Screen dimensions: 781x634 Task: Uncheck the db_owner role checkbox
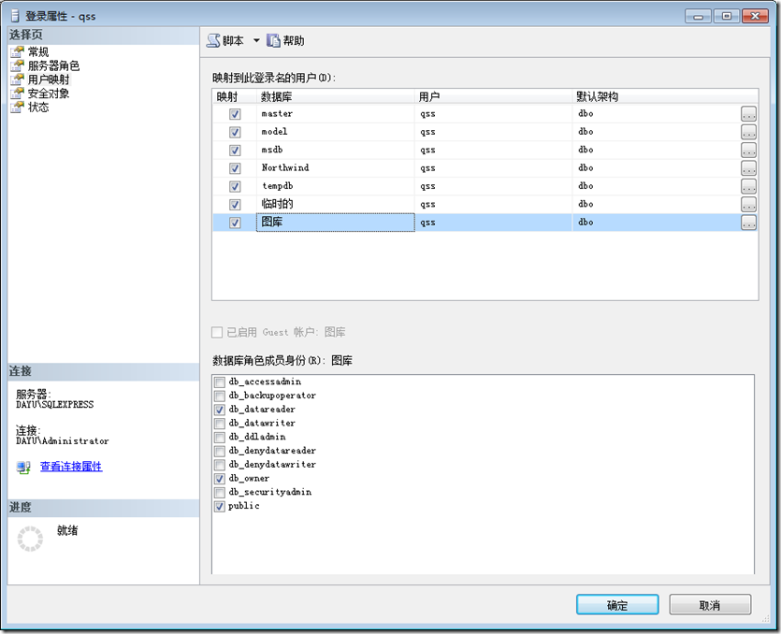[220, 479]
